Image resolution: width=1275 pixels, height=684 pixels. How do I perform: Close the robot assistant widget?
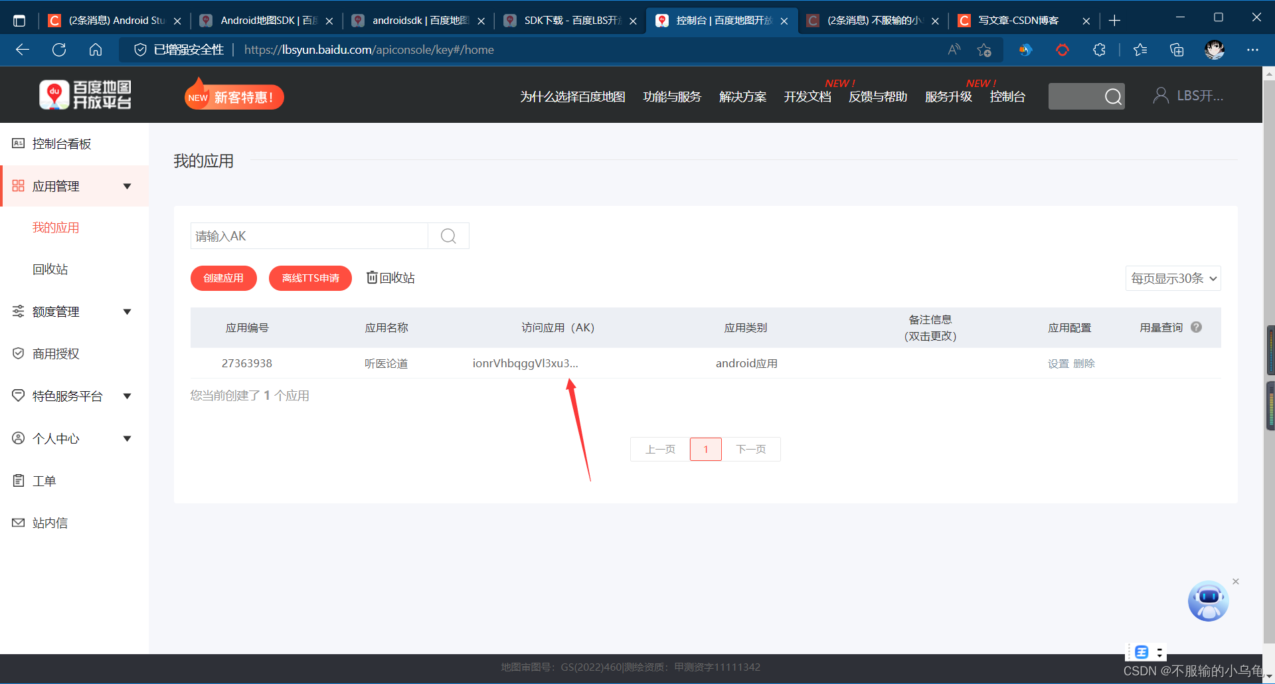(x=1236, y=581)
